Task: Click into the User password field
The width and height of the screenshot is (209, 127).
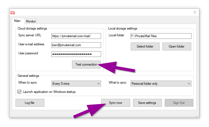Action: click(x=76, y=54)
